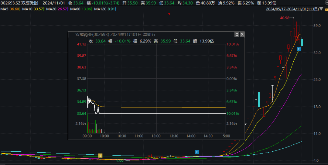Image resolution: width=328 pixels, height=165 pixels.
Task: Close the 双成药业 intraday popup
Action: (242, 35)
